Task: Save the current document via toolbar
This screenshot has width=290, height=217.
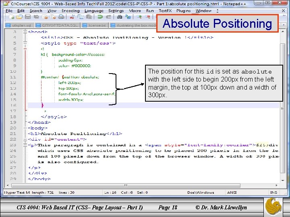Action: (x=28, y=17)
